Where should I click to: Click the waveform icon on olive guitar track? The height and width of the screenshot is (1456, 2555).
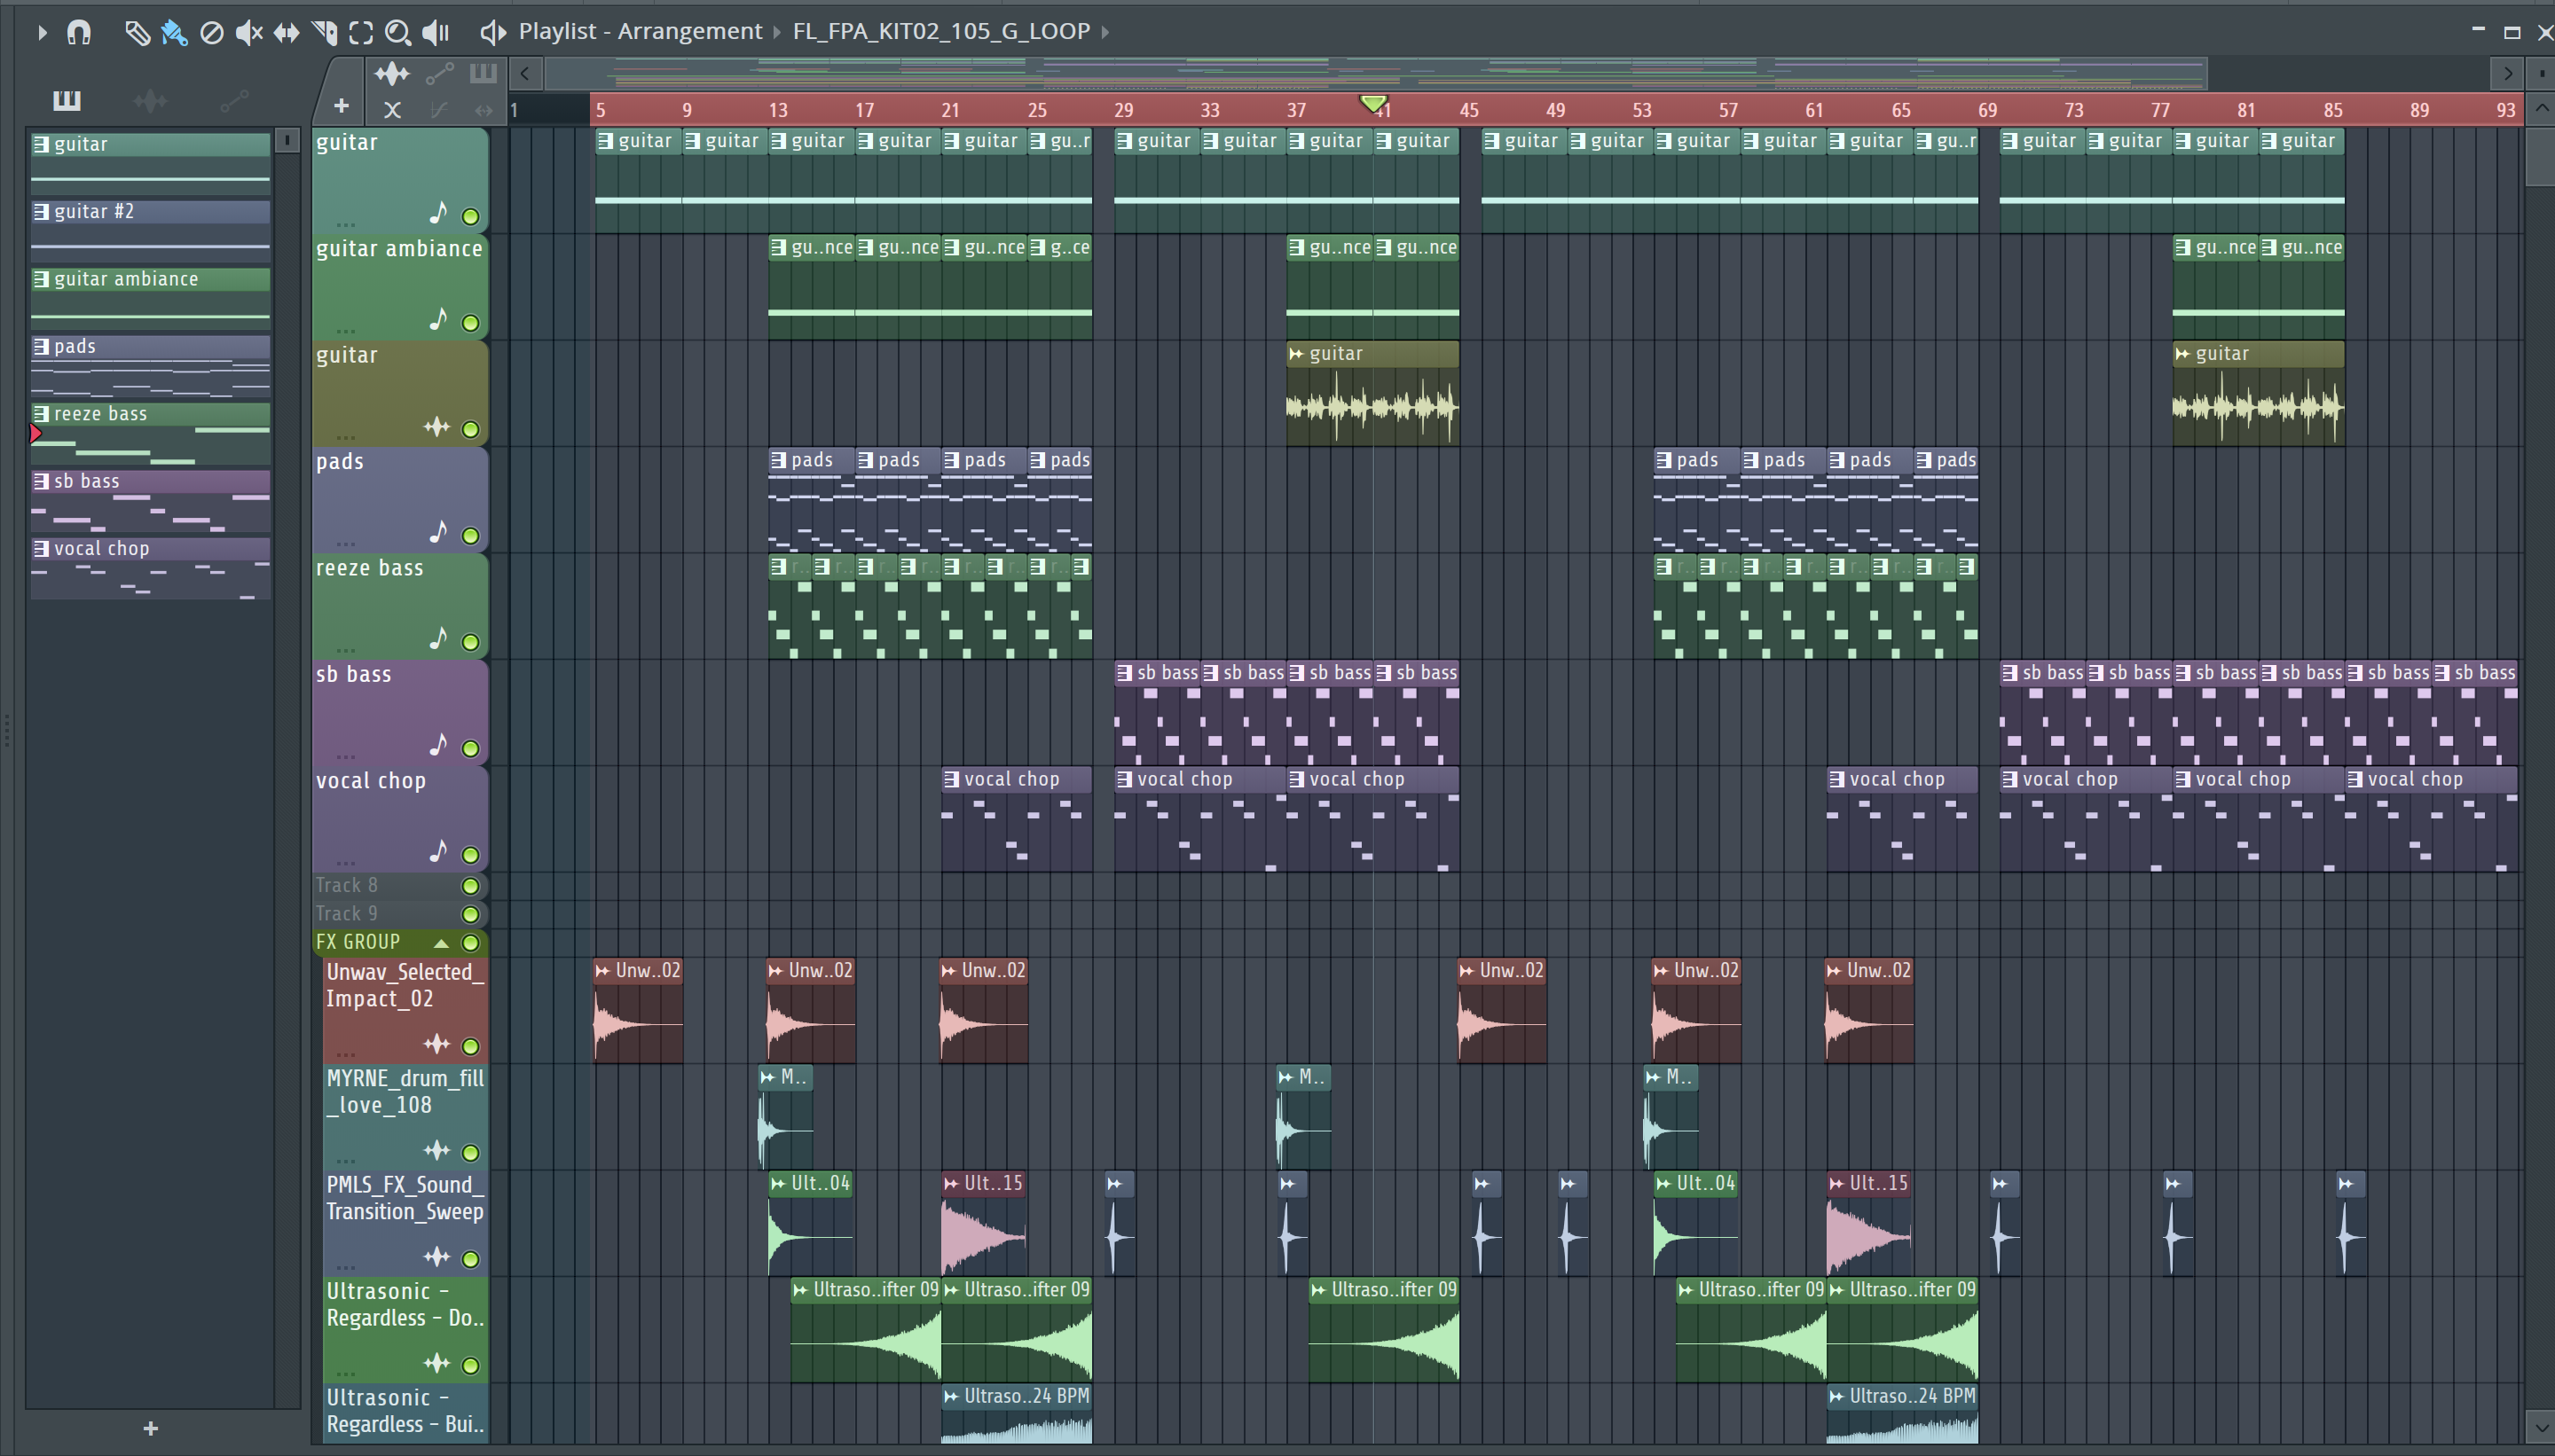[436, 427]
